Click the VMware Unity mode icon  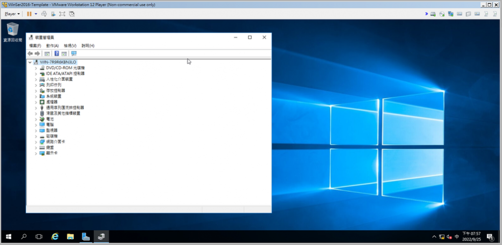(x=72, y=14)
